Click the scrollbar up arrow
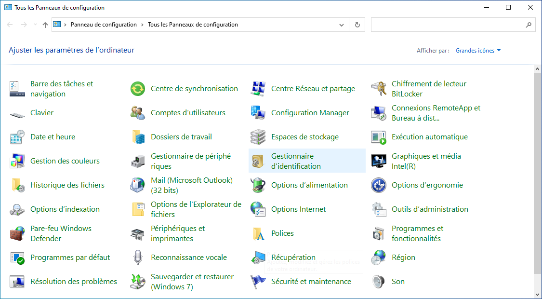This screenshot has width=542, height=299. click(537, 69)
